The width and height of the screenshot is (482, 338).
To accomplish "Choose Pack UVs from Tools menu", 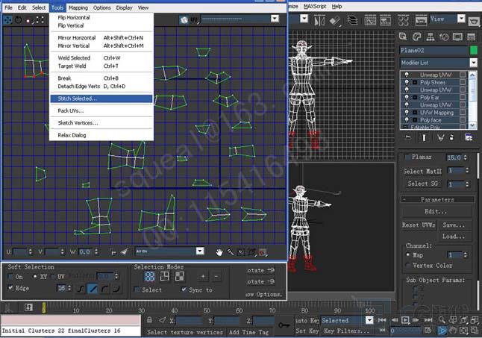I will tap(101, 110).
